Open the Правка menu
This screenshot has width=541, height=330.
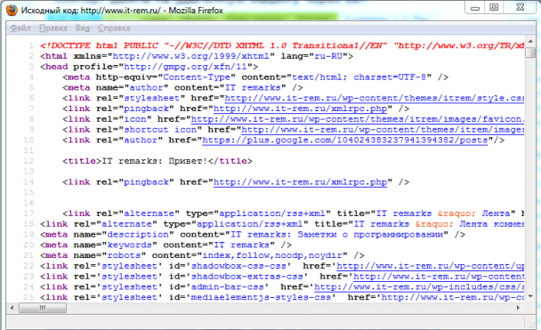(x=53, y=28)
